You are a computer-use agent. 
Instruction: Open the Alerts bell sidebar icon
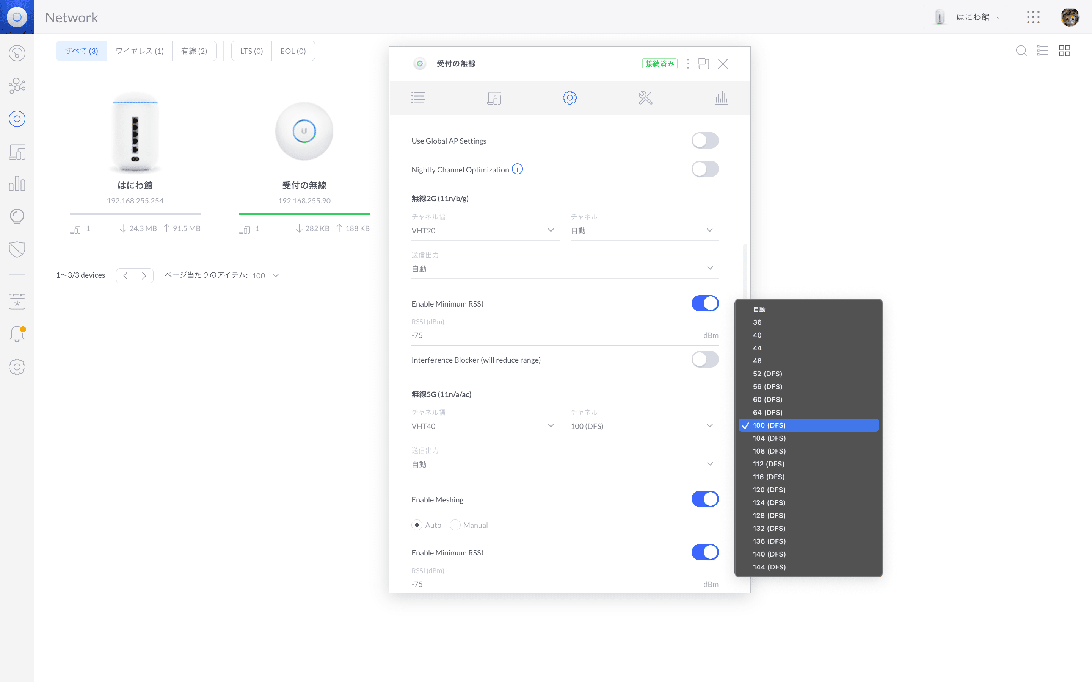point(17,334)
